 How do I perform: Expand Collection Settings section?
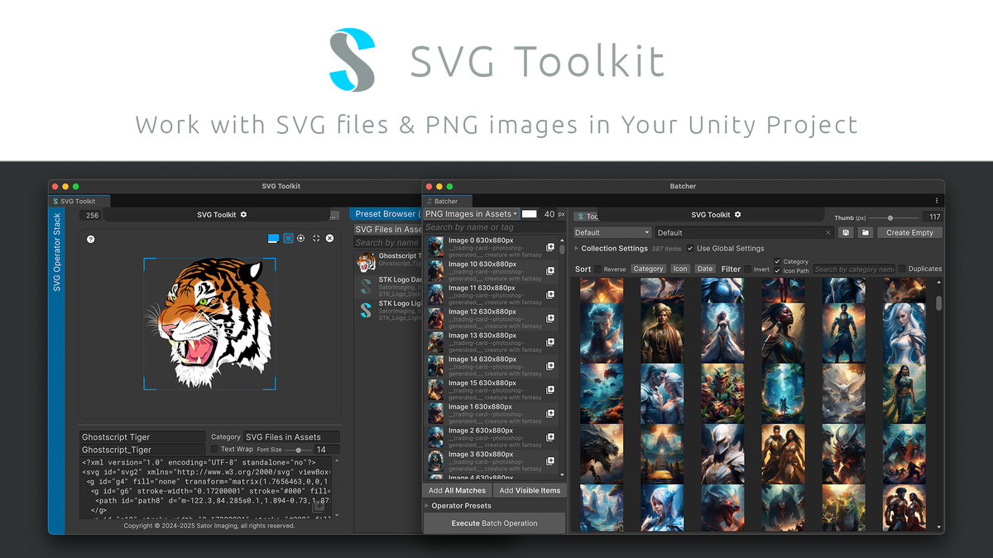577,248
